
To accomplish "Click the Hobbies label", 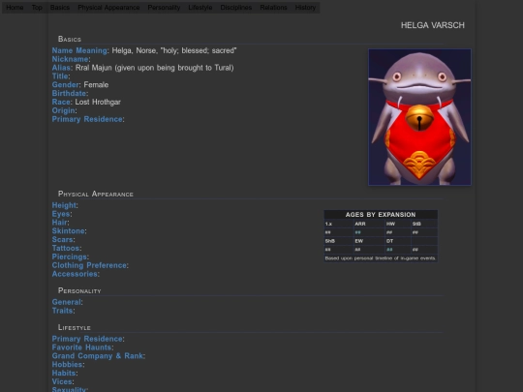I will (x=68, y=365).
